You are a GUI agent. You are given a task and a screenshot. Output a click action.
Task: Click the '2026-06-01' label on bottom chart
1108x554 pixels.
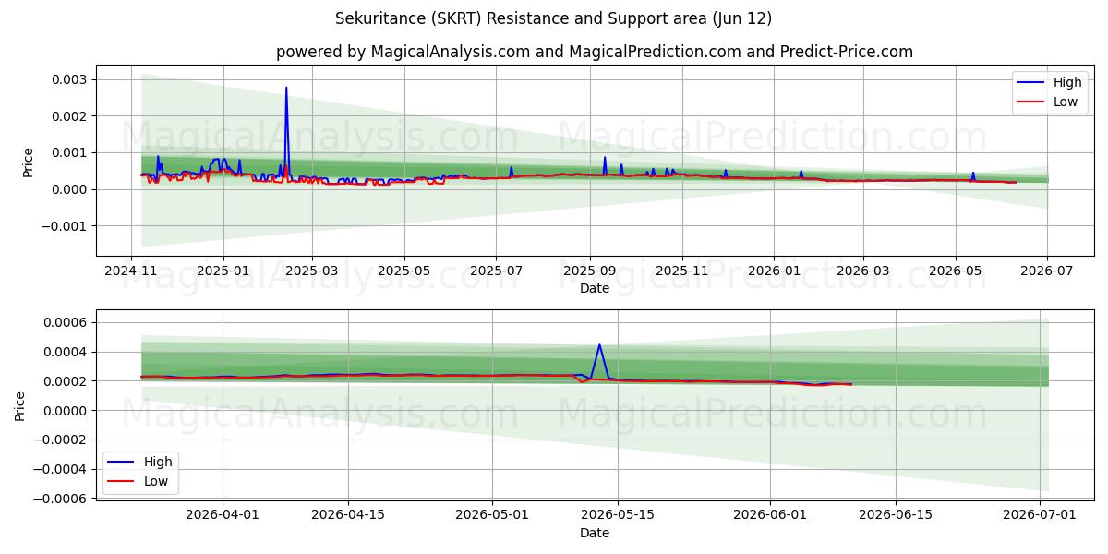click(x=770, y=515)
